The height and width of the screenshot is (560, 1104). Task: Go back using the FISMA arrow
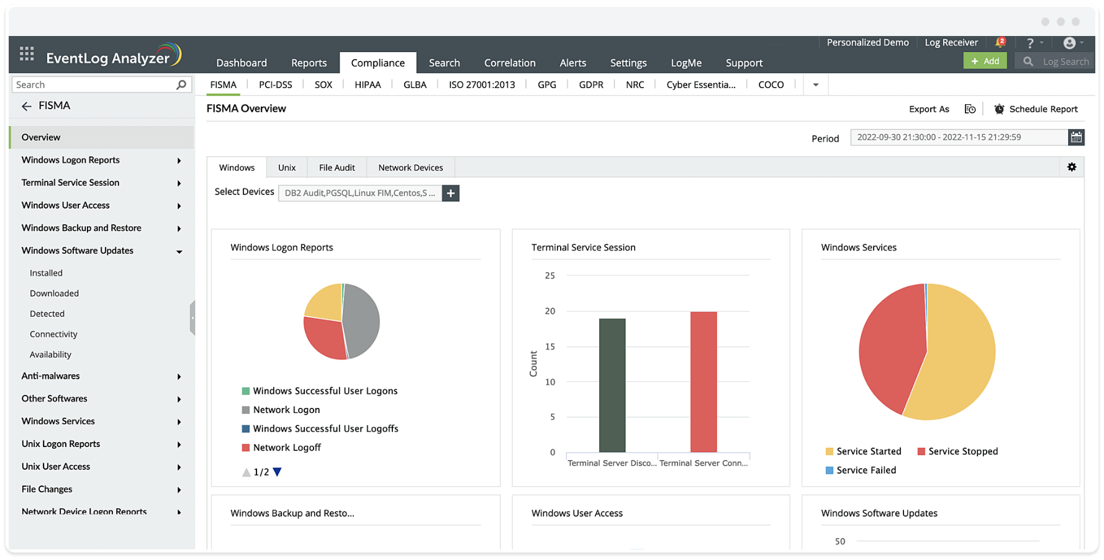pos(27,106)
